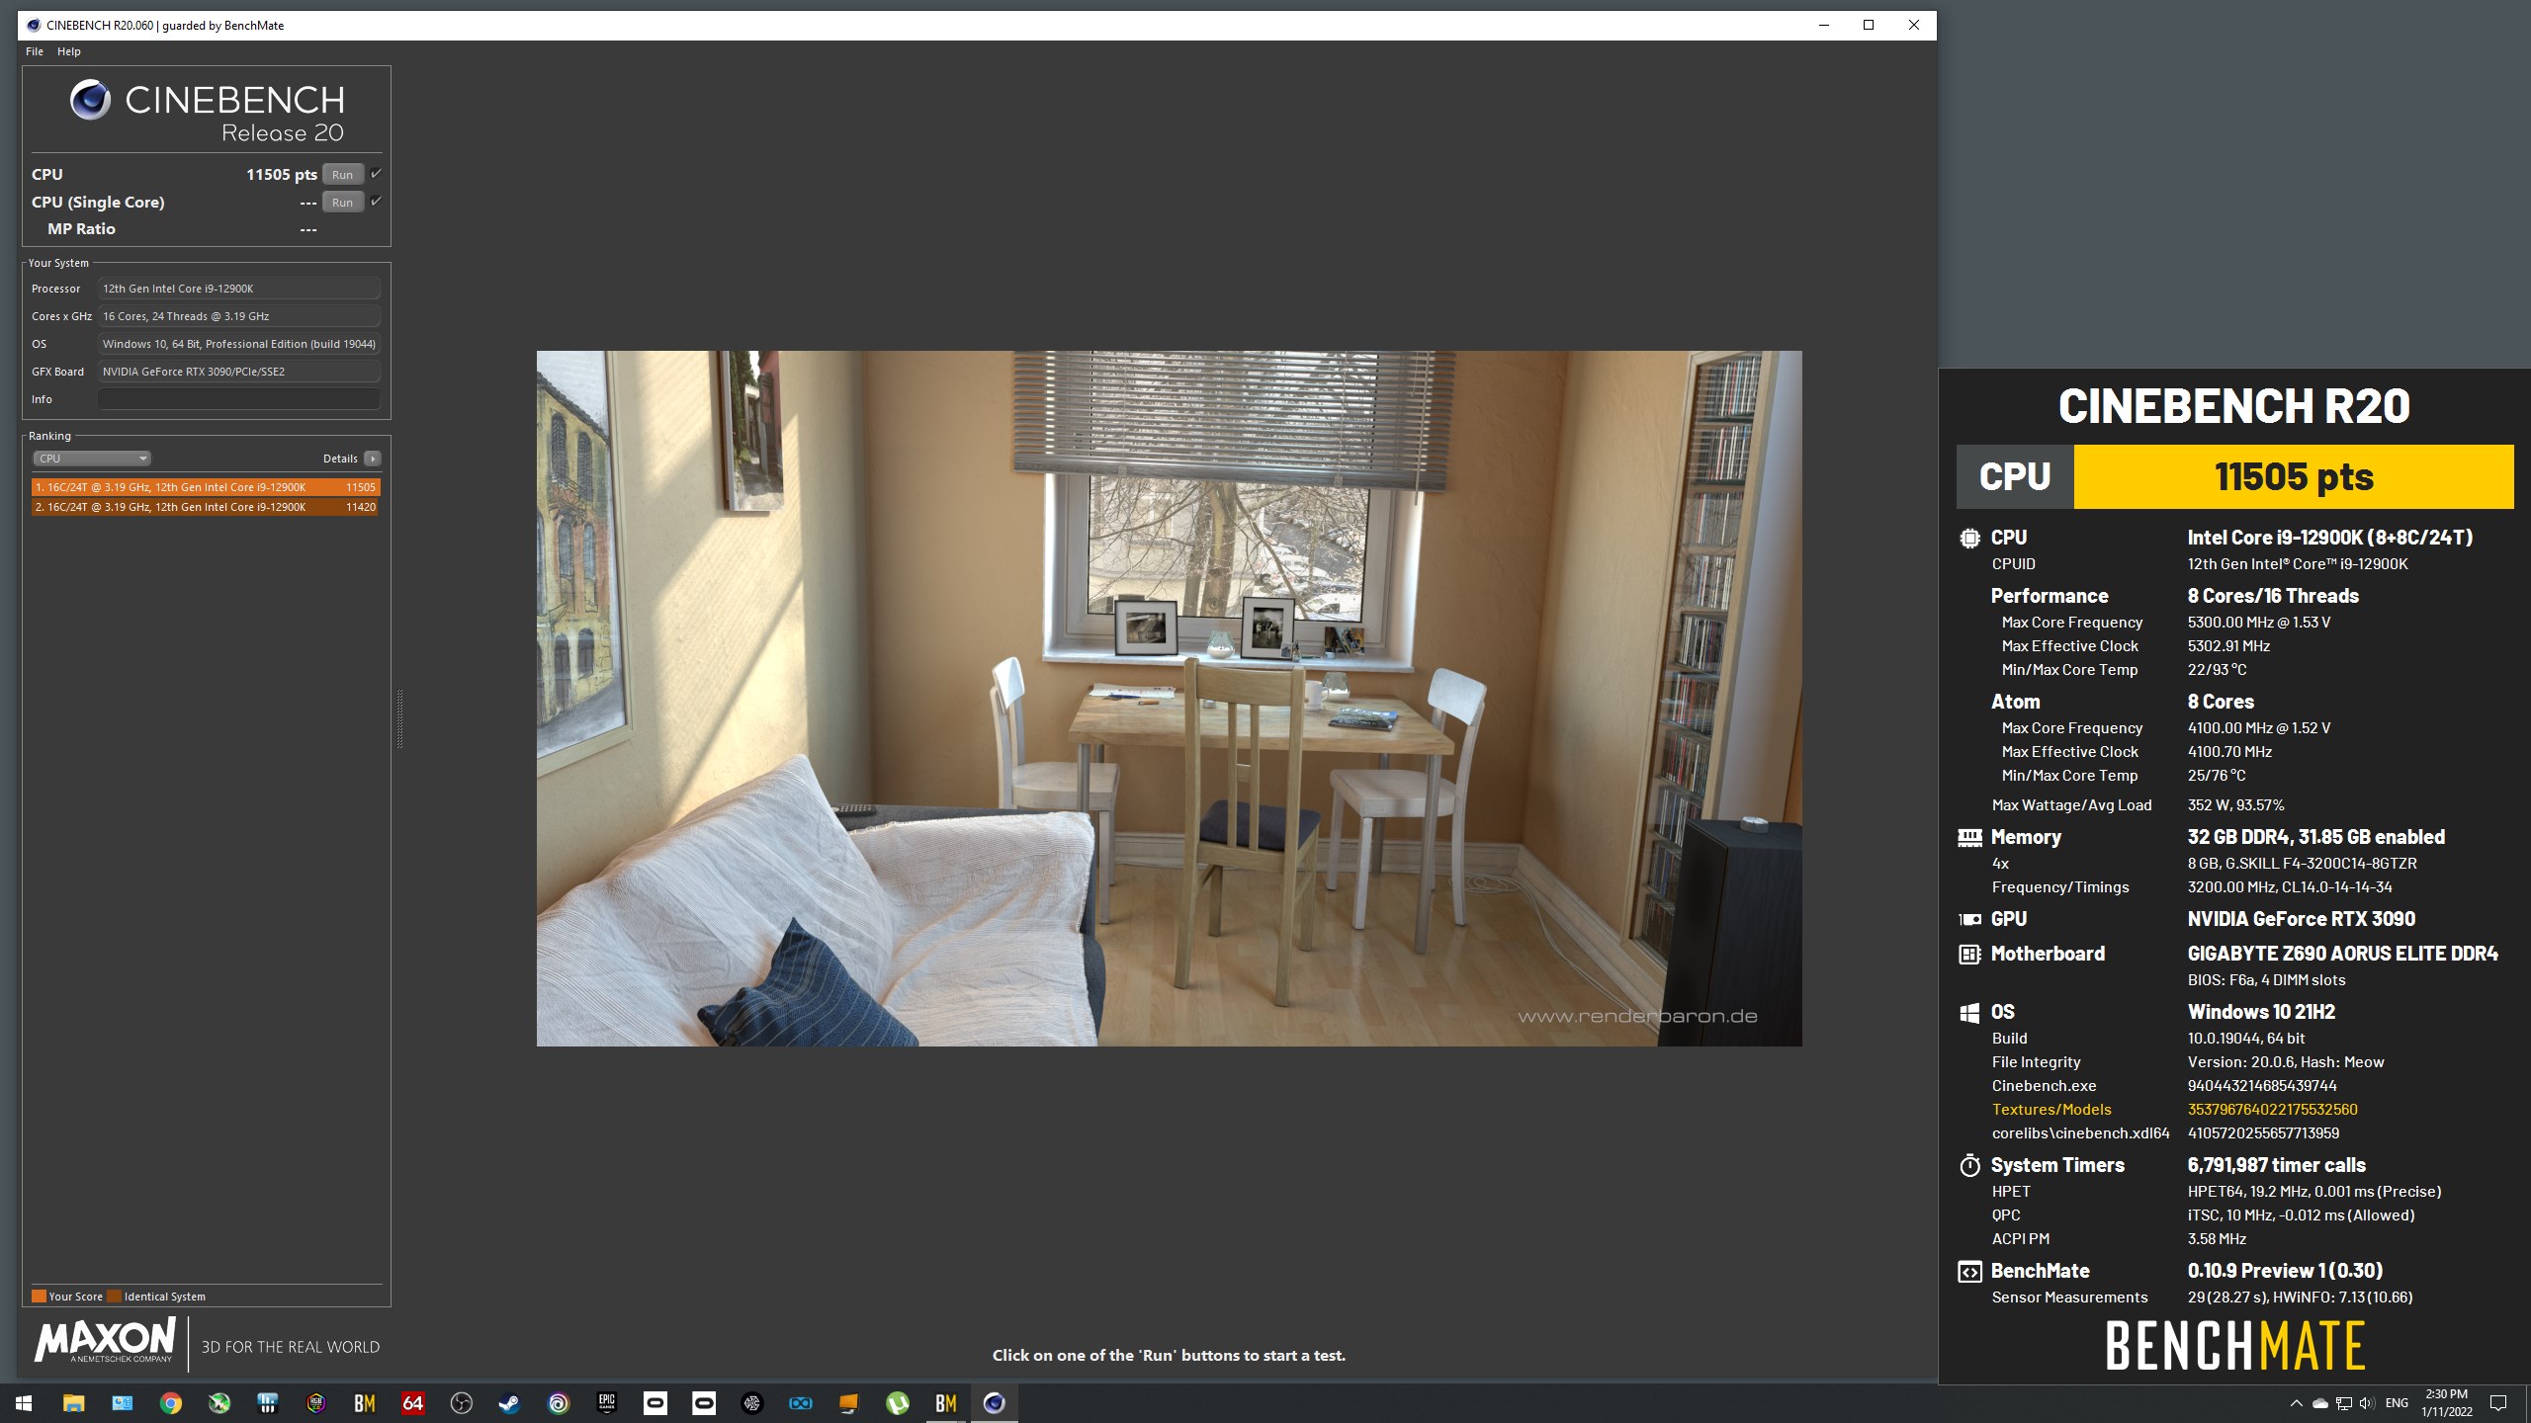Click the BM icon beside RGB Fusion
Image resolution: width=2531 pixels, height=1423 pixels.
click(364, 1403)
